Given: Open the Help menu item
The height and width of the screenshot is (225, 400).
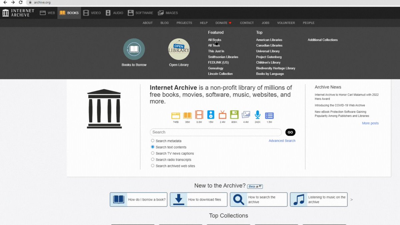Looking at the screenshot, I should point(204,23).
